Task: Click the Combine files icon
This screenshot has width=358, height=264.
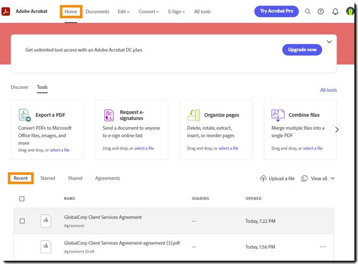Action: (278, 115)
